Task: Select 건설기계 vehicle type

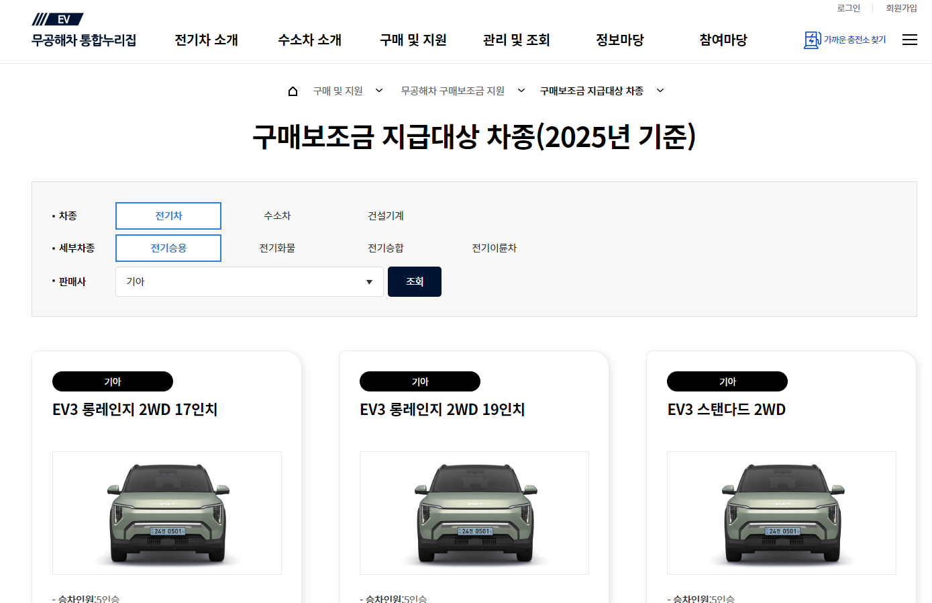Action: tap(386, 216)
